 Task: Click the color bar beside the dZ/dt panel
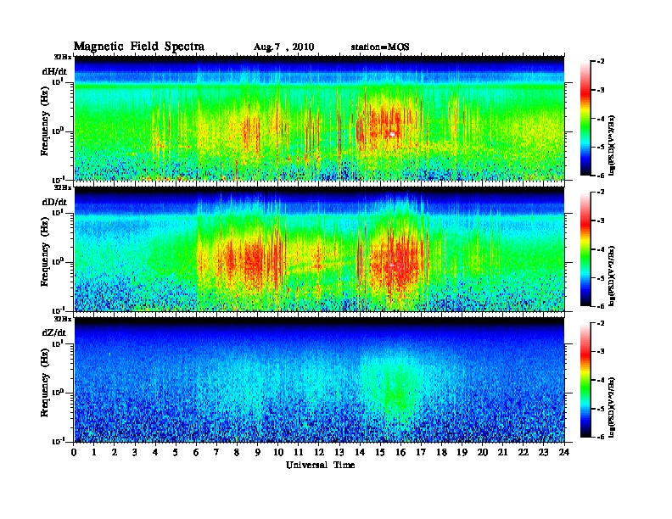click(x=585, y=380)
